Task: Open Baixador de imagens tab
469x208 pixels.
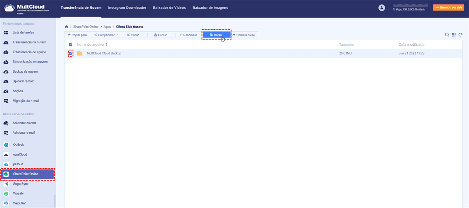Action: [210, 8]
